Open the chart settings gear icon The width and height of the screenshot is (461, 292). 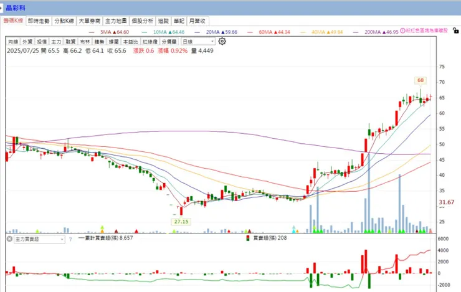tap(222, 42)
